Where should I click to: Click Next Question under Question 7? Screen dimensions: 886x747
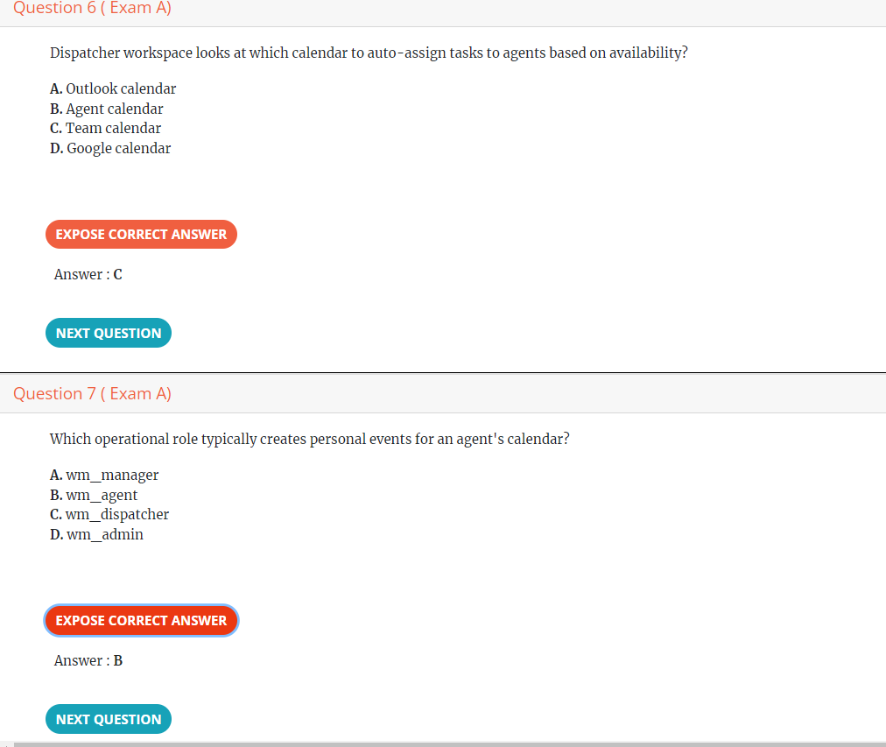[109, 719]
